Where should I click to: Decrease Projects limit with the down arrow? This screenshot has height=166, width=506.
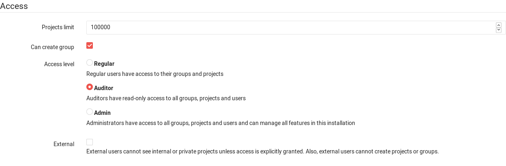point(499,30)
